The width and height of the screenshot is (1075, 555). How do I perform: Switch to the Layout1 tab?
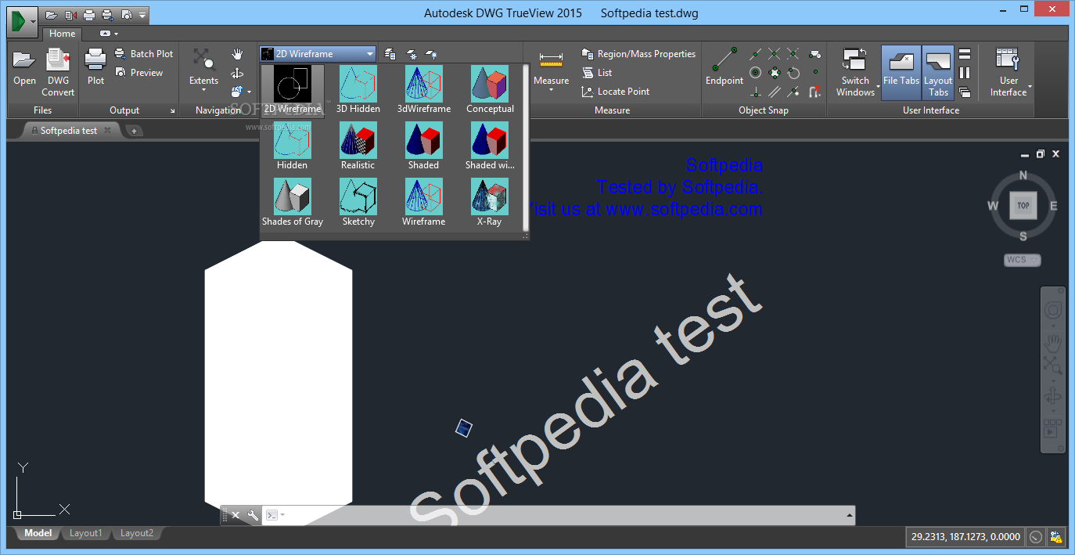pos(86,534)
